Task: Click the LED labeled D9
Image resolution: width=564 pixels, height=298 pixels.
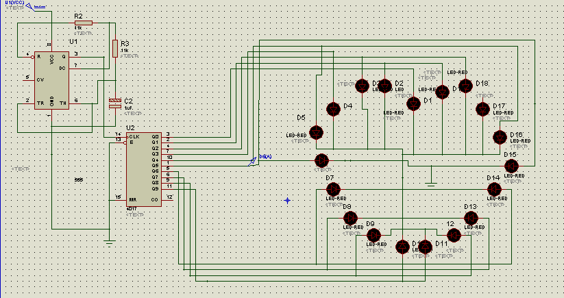Action: coord(373,236)
